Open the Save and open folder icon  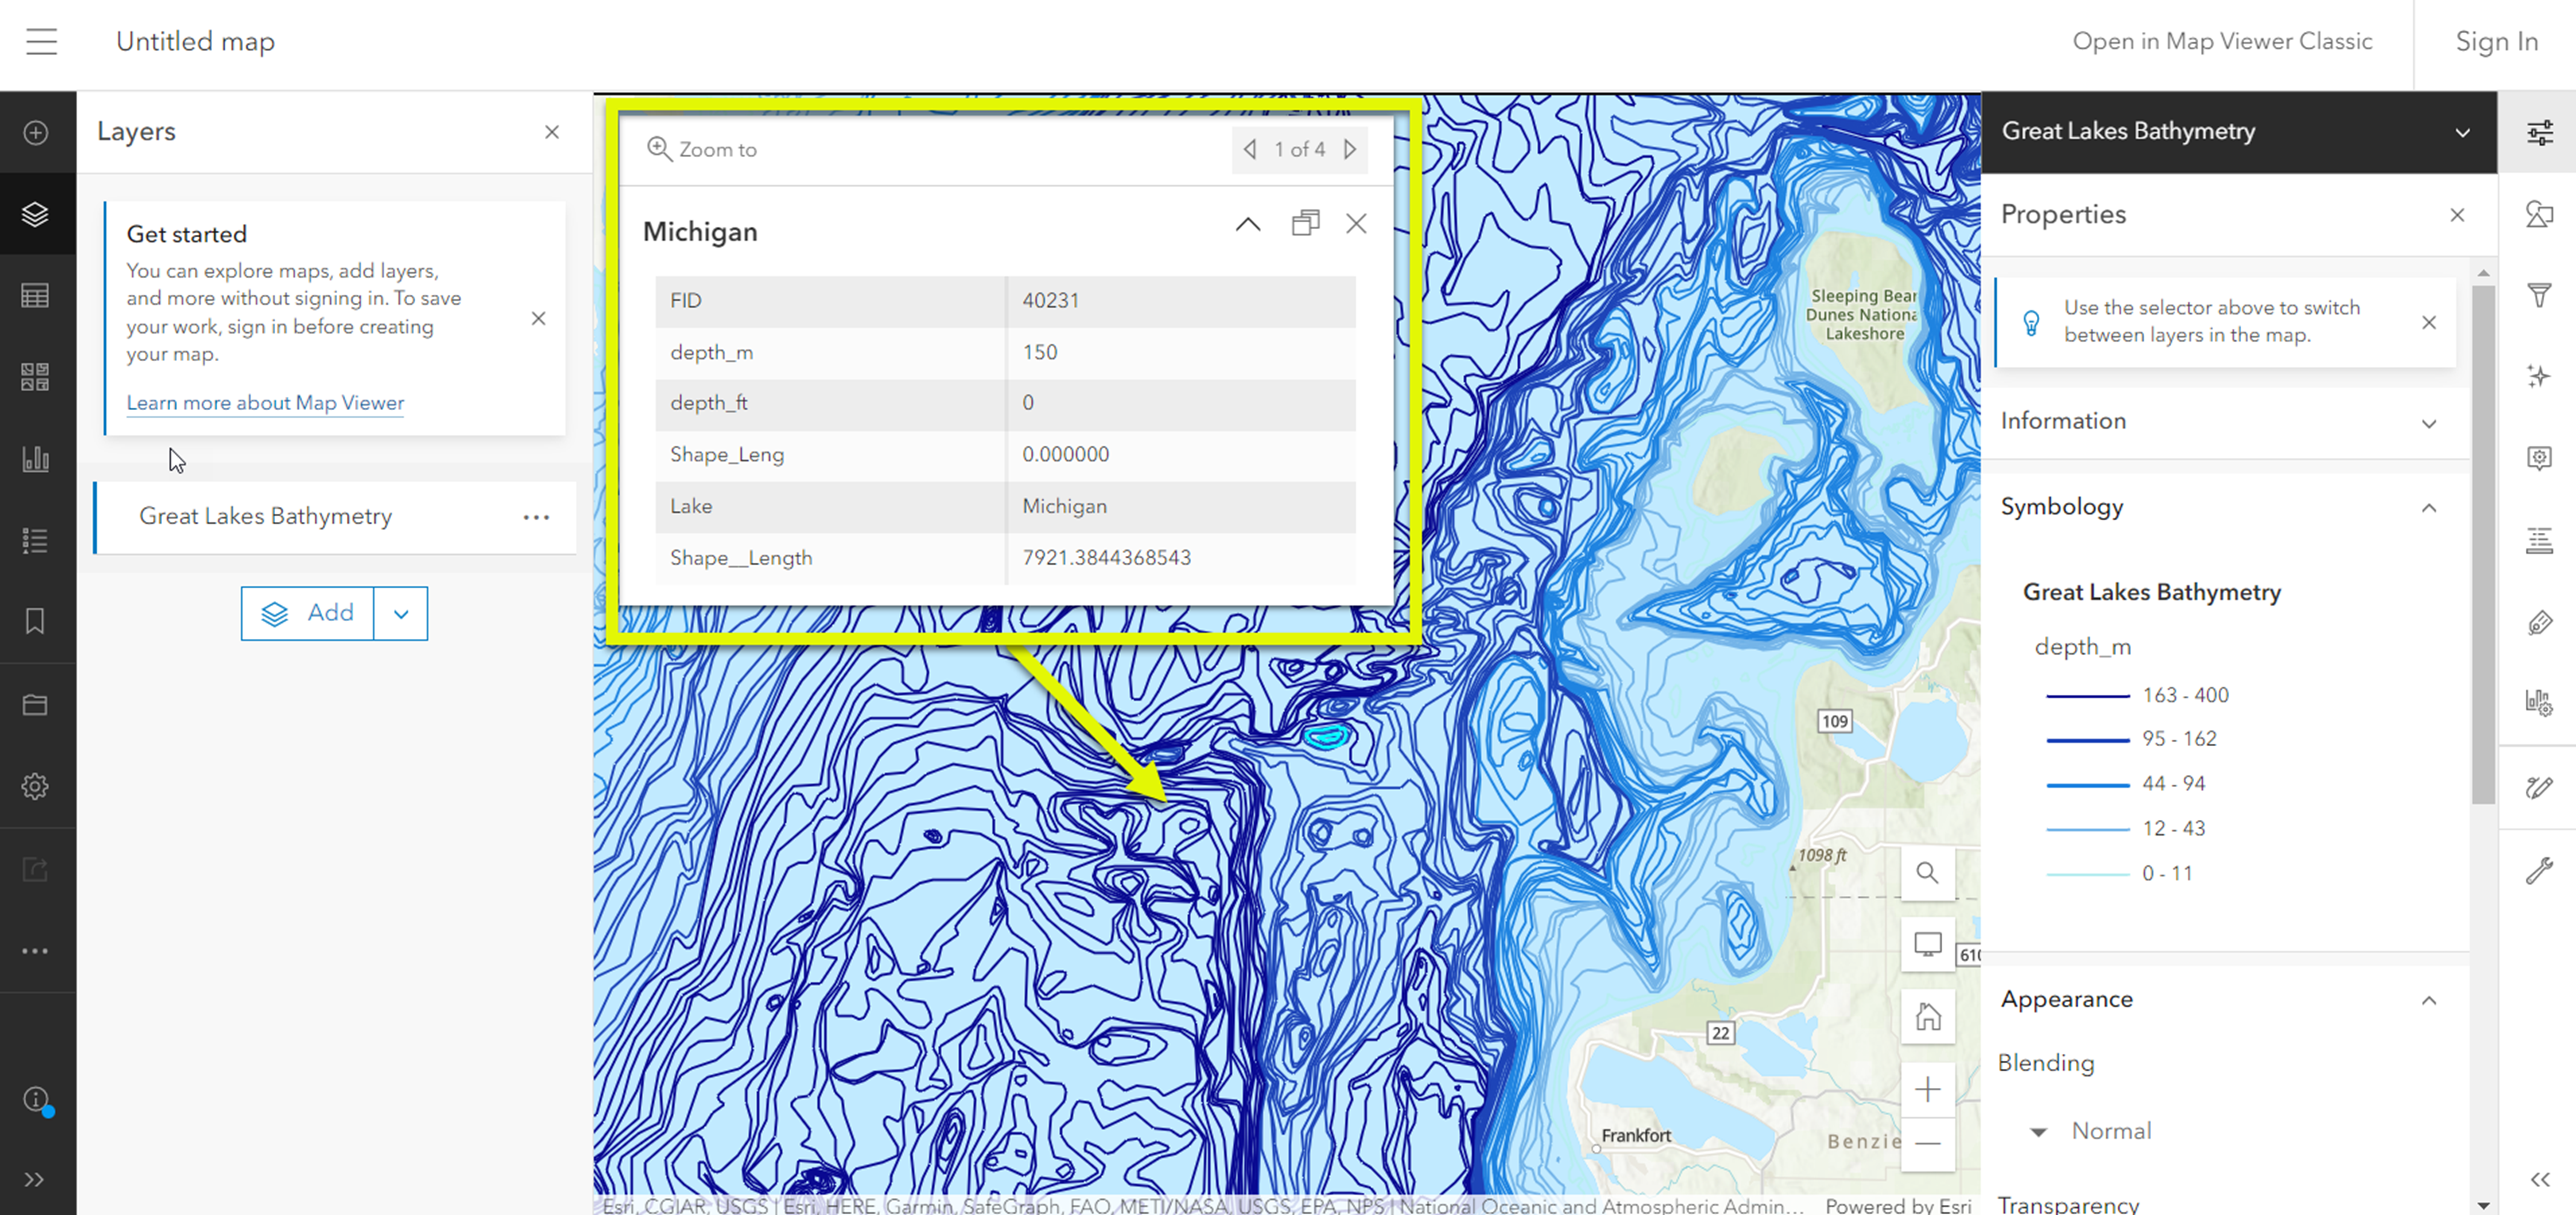36,705
